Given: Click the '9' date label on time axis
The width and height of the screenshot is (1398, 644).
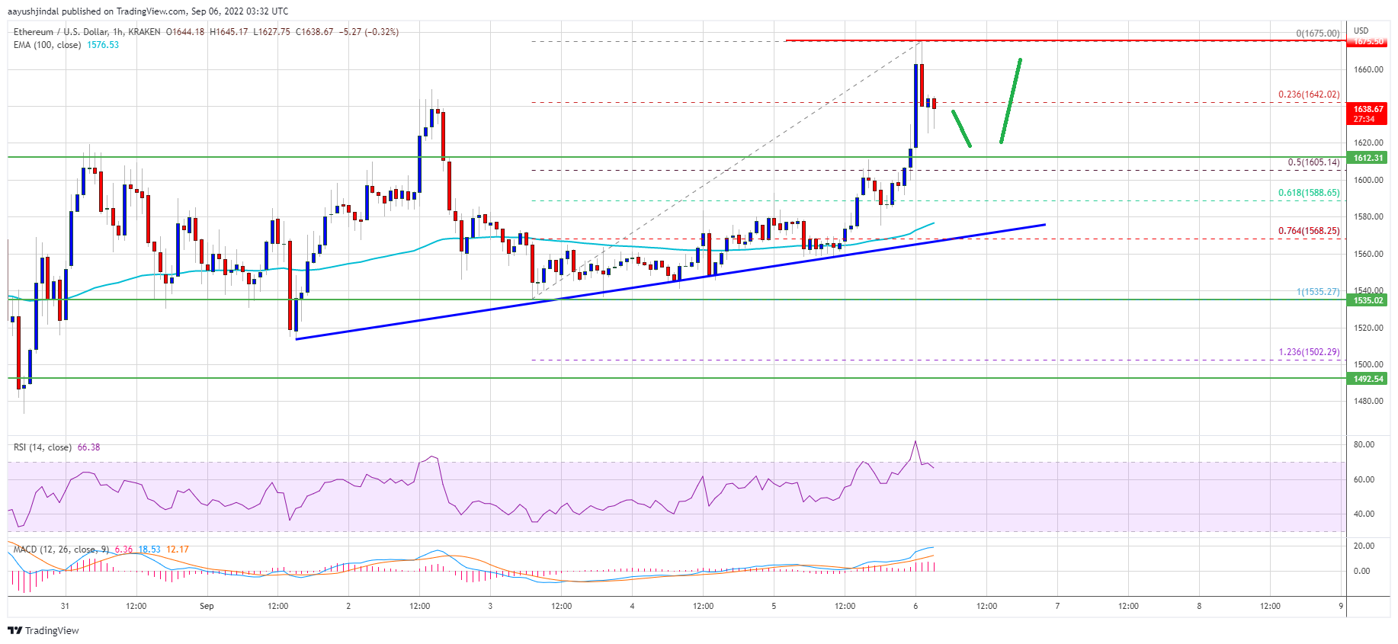Looking at the screenshot, I should click(x=1341, y=607).
